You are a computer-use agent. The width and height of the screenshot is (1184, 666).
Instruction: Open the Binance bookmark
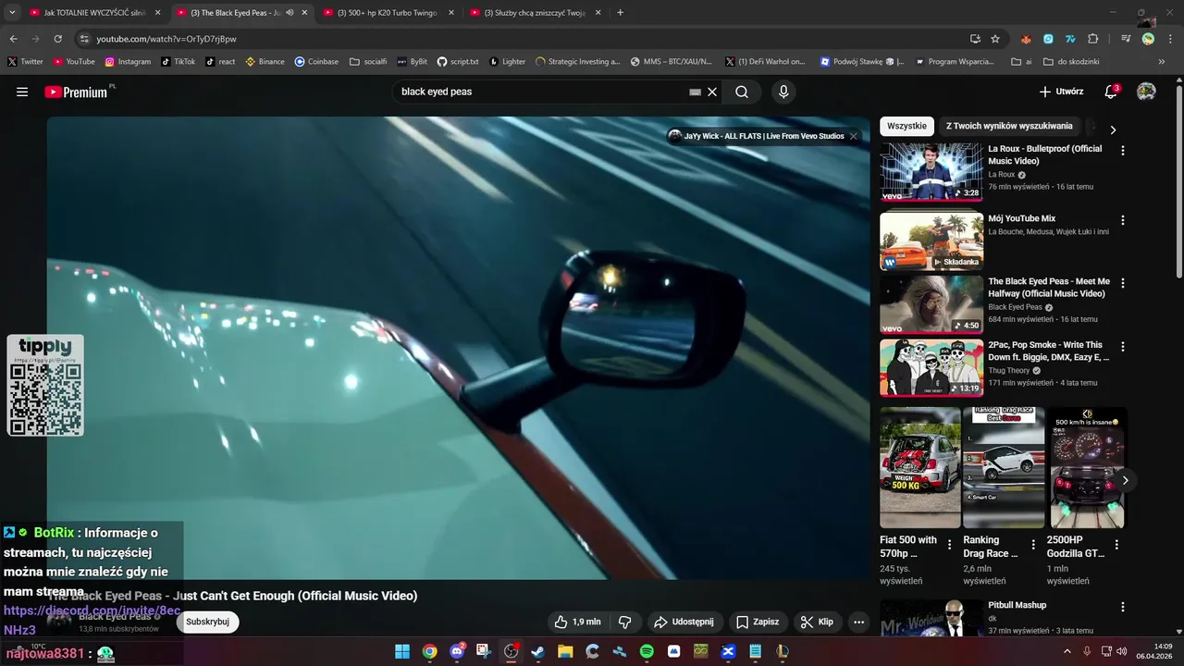point(265,62)
